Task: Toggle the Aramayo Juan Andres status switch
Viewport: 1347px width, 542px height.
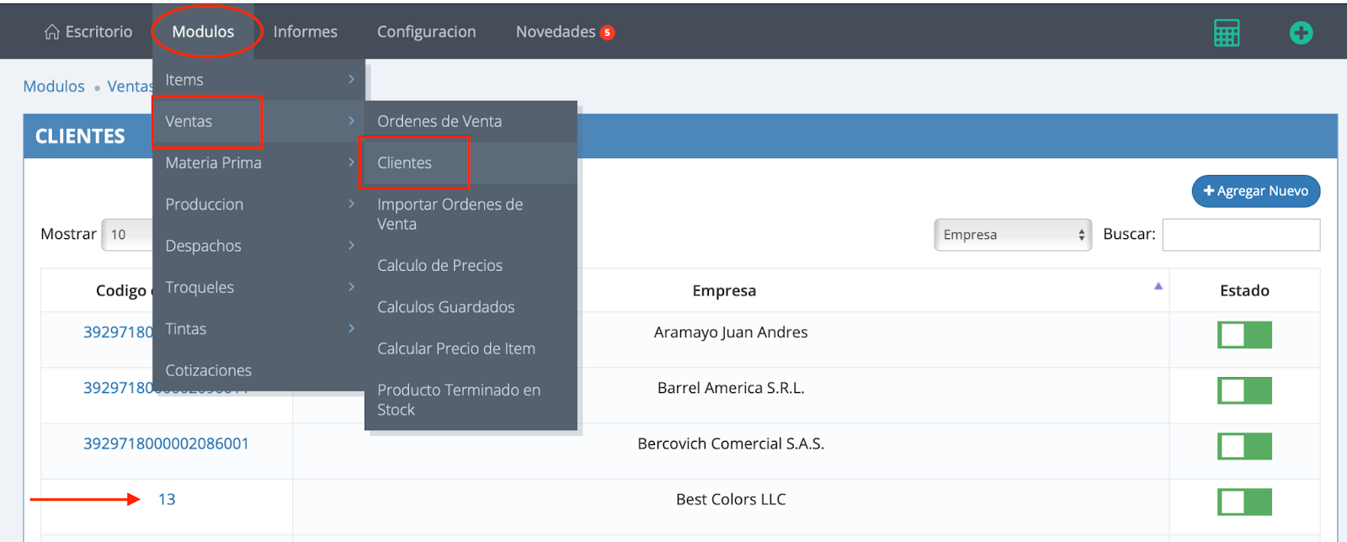Action: pos(1243,335)
